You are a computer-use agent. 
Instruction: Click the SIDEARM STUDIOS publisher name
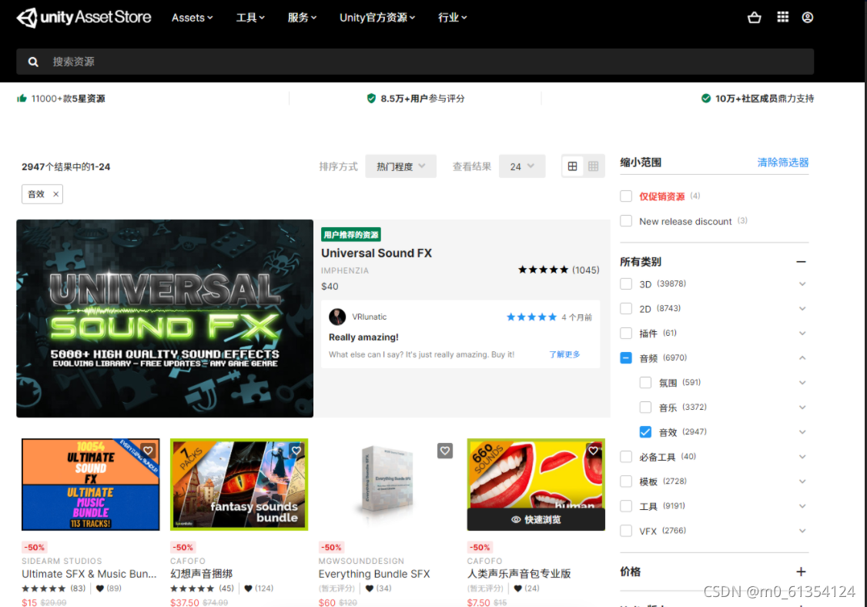tap(62, 561)
